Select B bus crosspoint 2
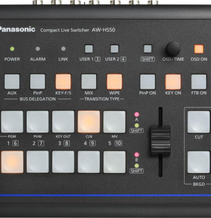The height and width of the screenshot is (218, 211). (x=37, y=162)
